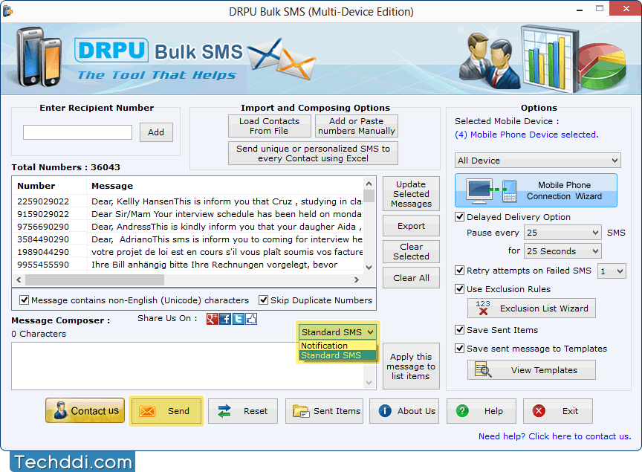Click the Twitter share icon
Viewport: 642px width, 472px height.
pos(239,319)
